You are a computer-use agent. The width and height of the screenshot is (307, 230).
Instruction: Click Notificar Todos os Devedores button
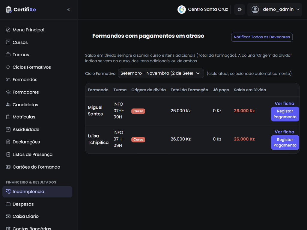coord(262,37)
